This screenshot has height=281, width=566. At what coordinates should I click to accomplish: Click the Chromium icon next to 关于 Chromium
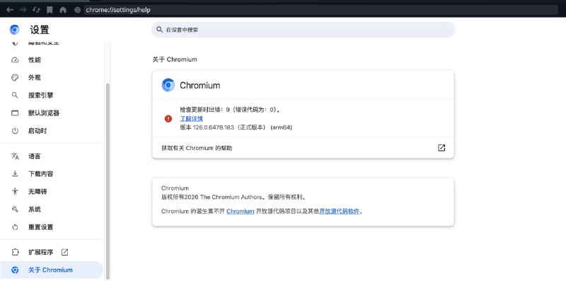[x=15, y=270]
